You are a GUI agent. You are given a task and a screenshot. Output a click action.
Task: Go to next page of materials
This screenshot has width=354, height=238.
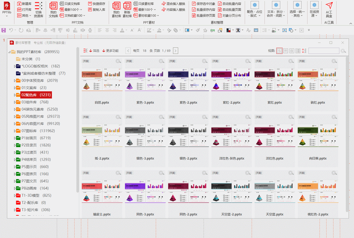pyautogui.click(x=176, y=51)
